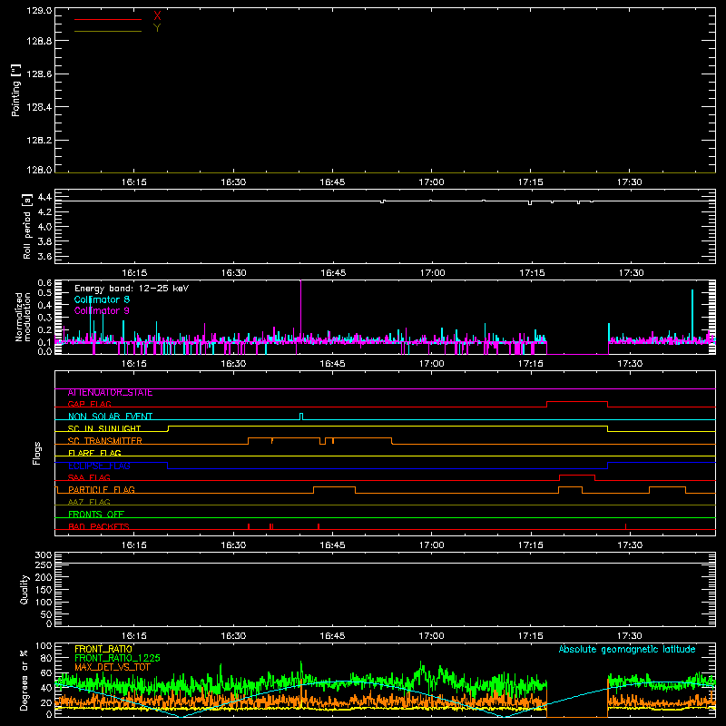
Task: Click the Quality axis title
Action: point(25,590)
